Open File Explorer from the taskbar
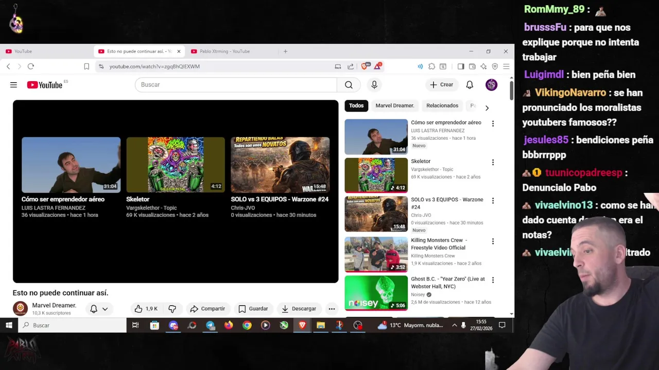 [321, 325]
